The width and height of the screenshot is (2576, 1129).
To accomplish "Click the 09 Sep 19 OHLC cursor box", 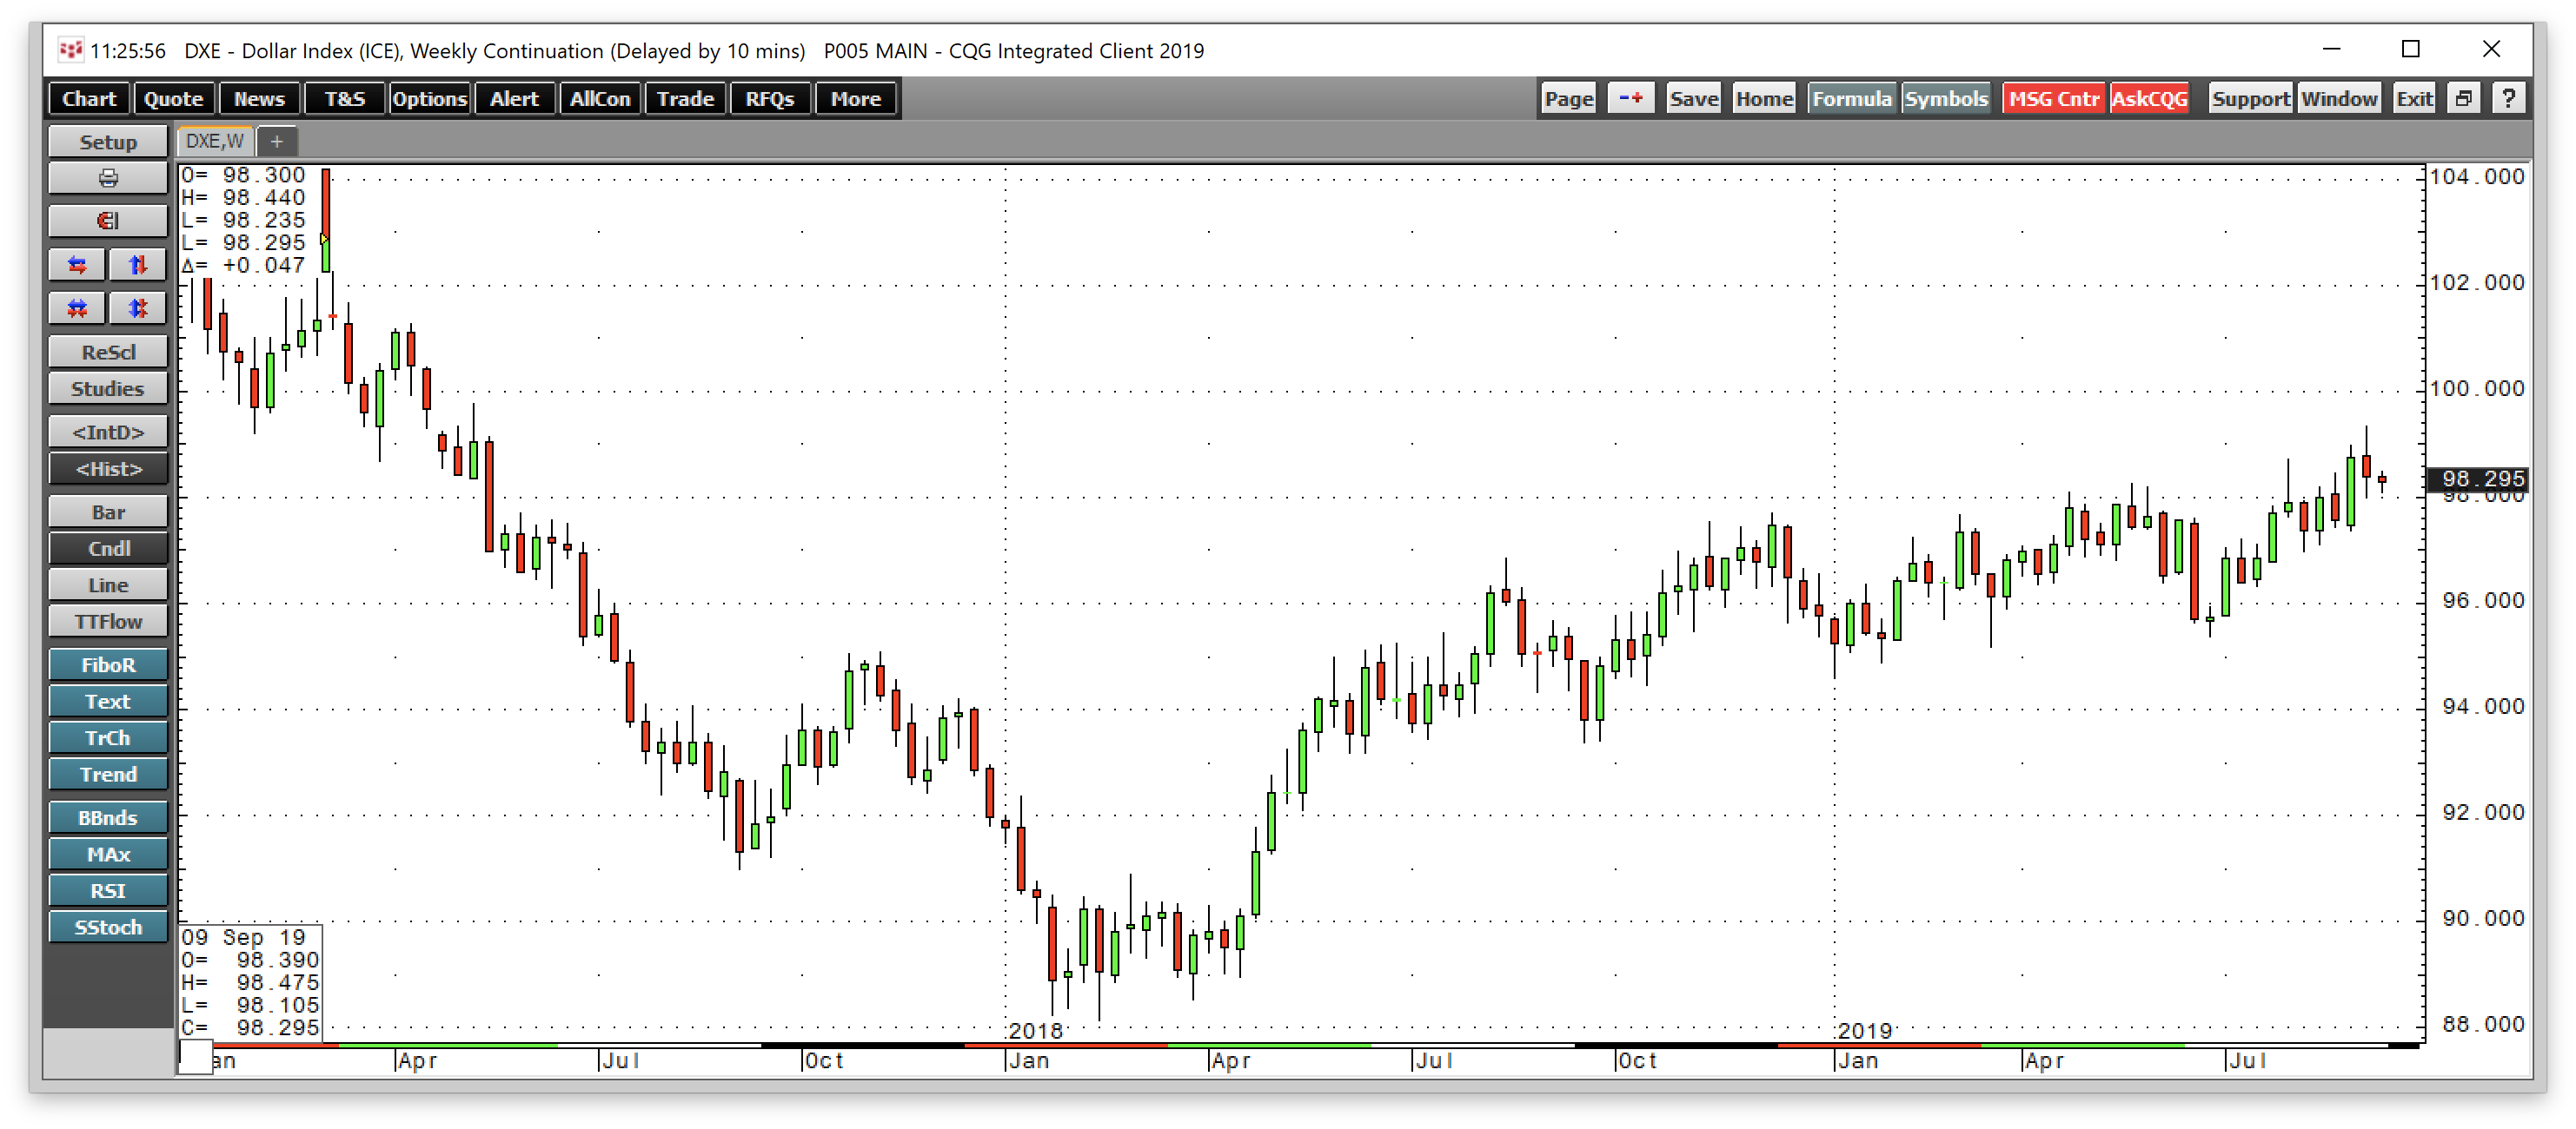I will click(251, 983).
